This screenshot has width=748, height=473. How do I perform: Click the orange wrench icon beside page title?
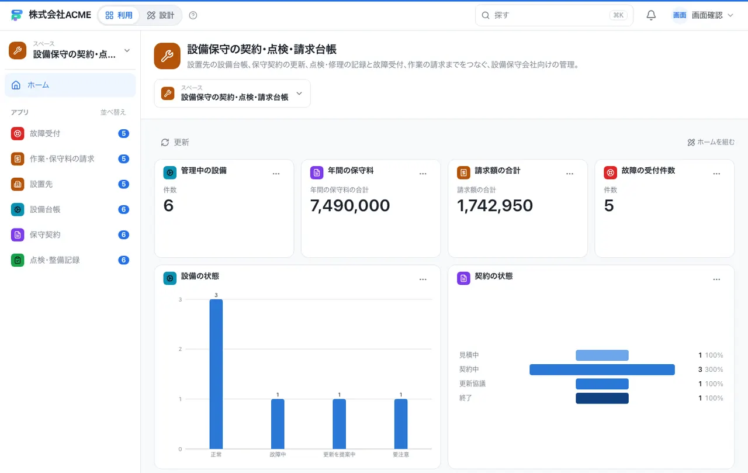pos(167,56)
